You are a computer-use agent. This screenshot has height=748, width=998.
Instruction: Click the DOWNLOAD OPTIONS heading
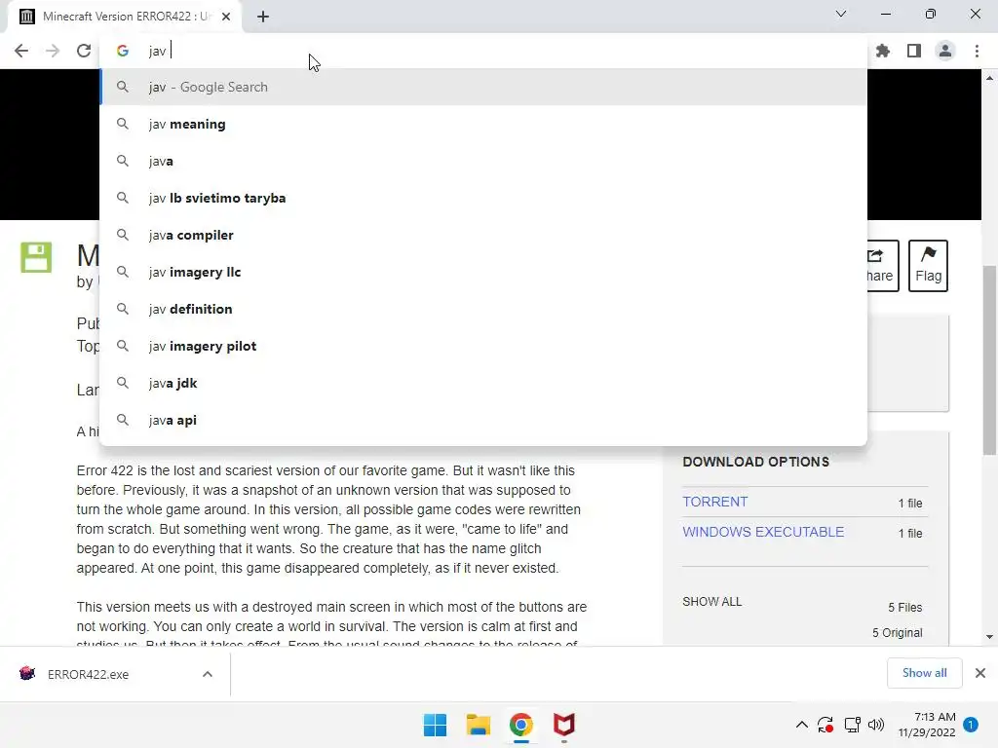755,462
